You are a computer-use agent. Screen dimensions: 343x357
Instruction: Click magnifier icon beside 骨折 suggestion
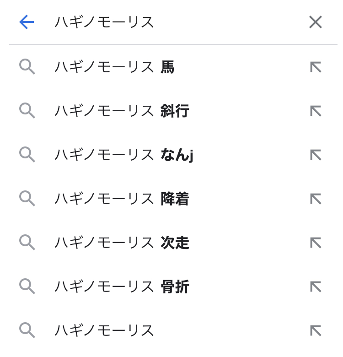pos(27,287)
